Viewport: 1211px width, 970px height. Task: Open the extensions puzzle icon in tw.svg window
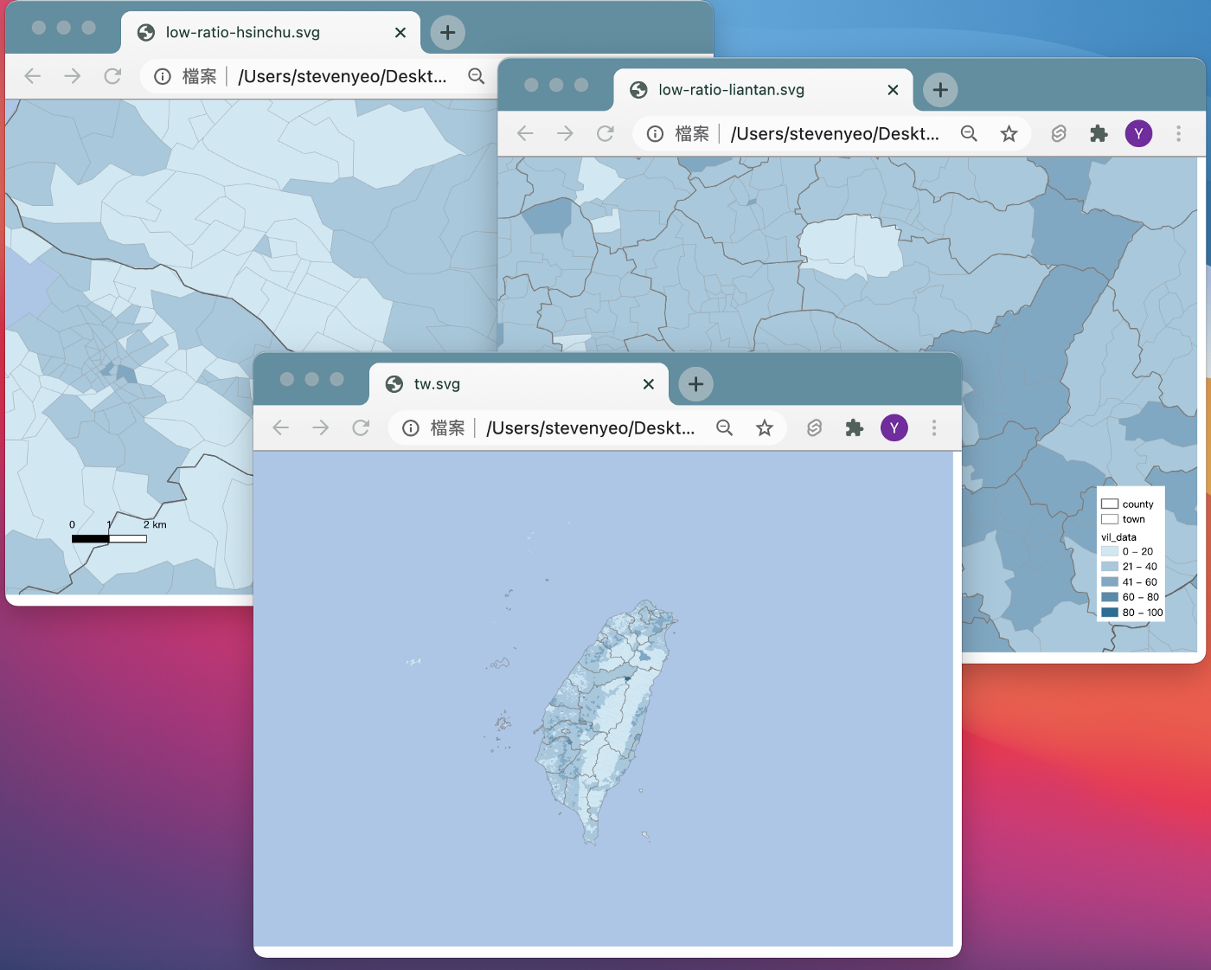[855, 427]
